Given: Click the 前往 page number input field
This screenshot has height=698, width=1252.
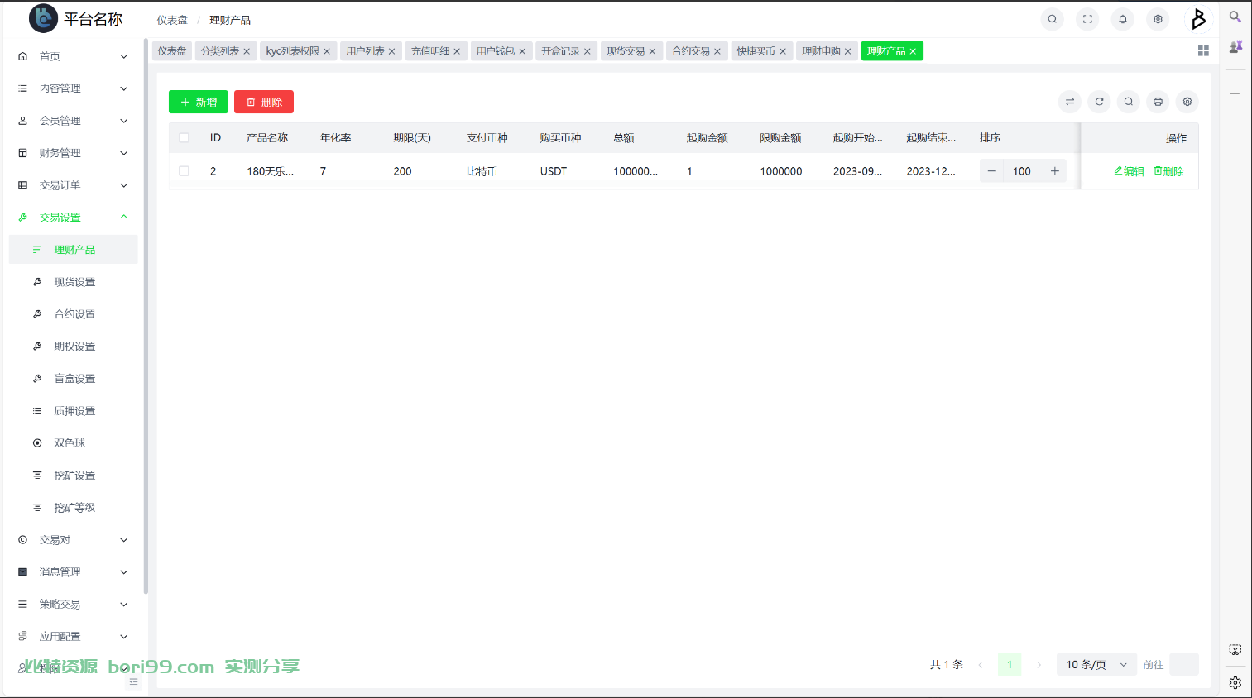Looking at the screenshot, I should pyautogui.click(x=1184, y=665).
